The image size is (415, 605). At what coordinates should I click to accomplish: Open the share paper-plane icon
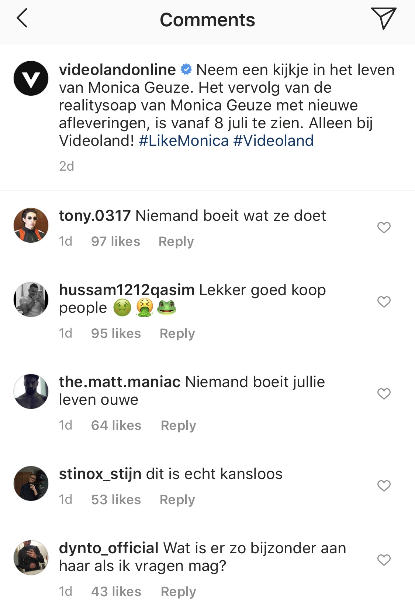pyautogui.click(x=384, y=18)
